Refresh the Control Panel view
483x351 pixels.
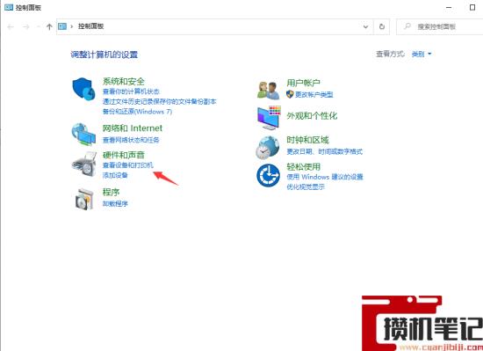[x=382, y=26]
